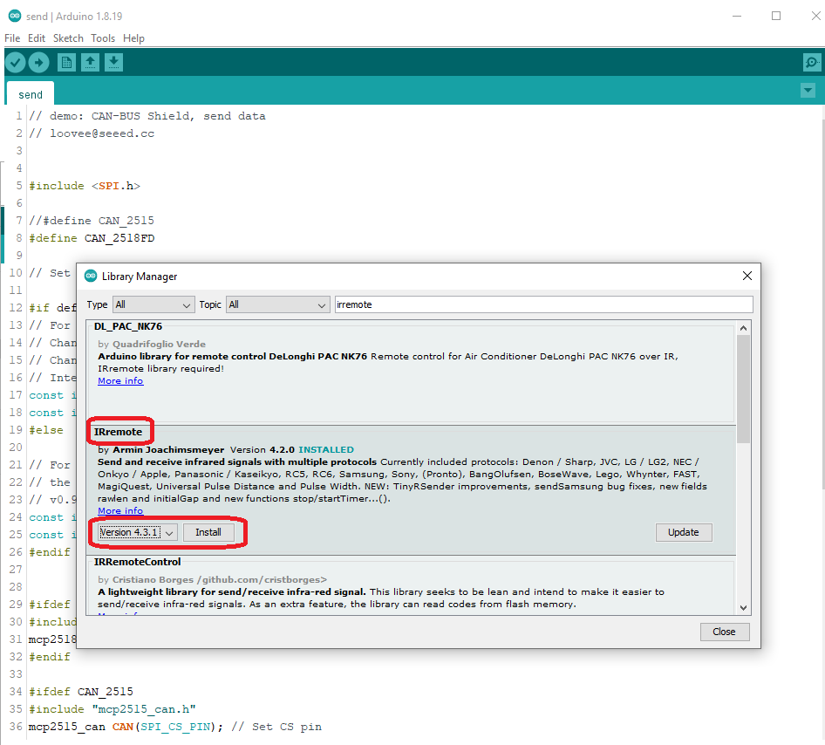Click author name Quadrifoglio Verde
Image resolution: width=825 pixels, height=745 pixels.
[159, 344]
